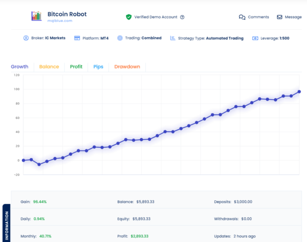
Task: Click the Strategy Type chart icon
Action: [173, 38]
